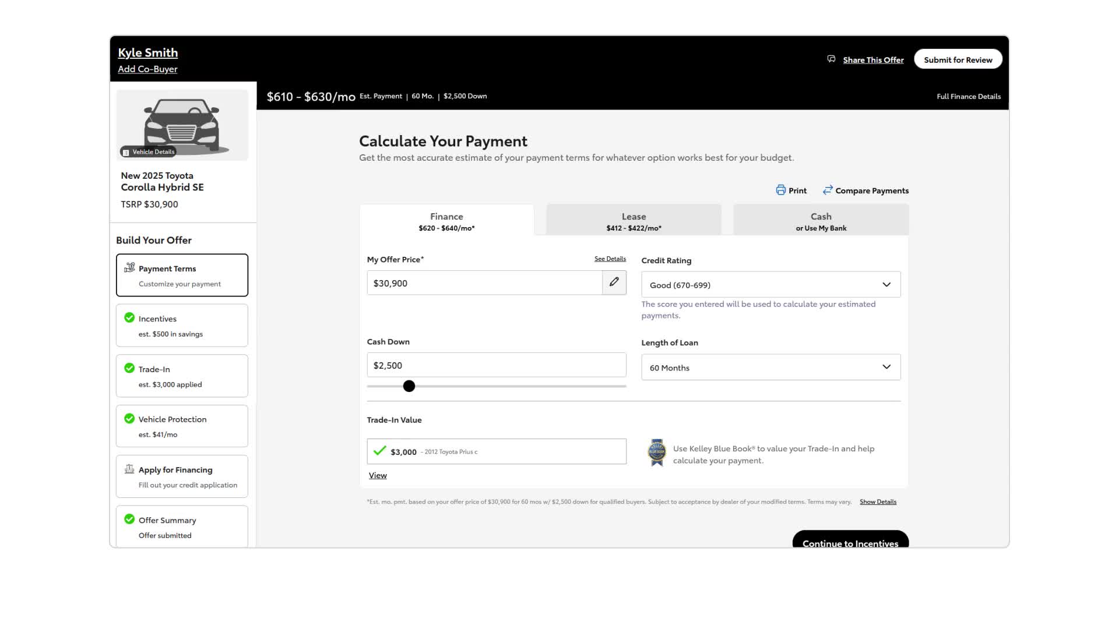Click the Add Co-Buyer link
The image size is (1119, 629).
click(x=147, y=69)
